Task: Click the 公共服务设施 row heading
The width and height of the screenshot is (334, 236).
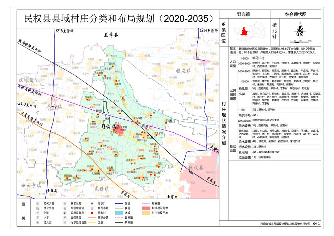Action: [x=233, y=94]
